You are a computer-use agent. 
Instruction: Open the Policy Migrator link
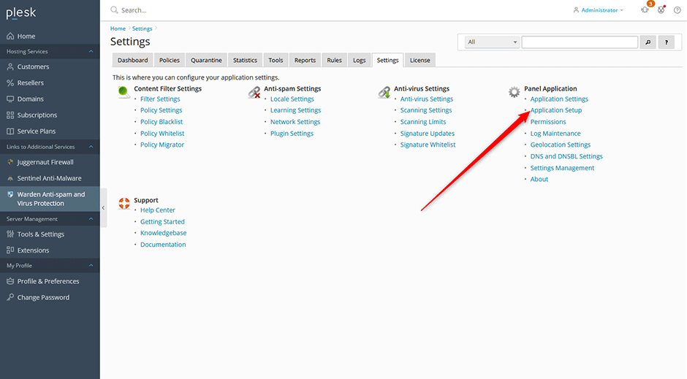tap(162, 145)
